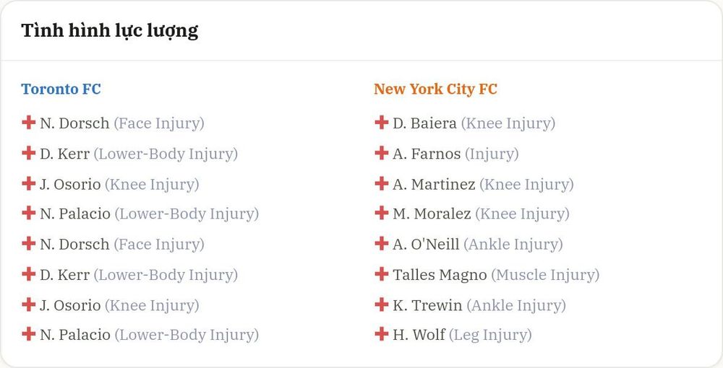Click the (Muscle Injury) label
723x368 pixels.
point(545,275)
